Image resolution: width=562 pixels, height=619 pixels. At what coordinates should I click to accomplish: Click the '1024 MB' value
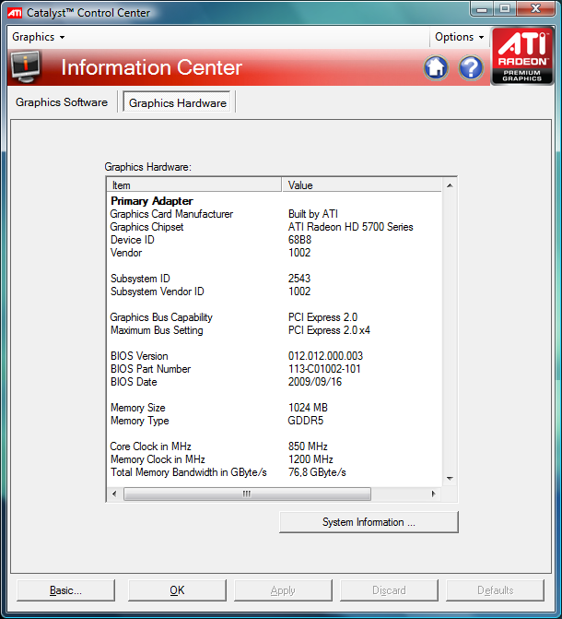[x=308, y=408]
